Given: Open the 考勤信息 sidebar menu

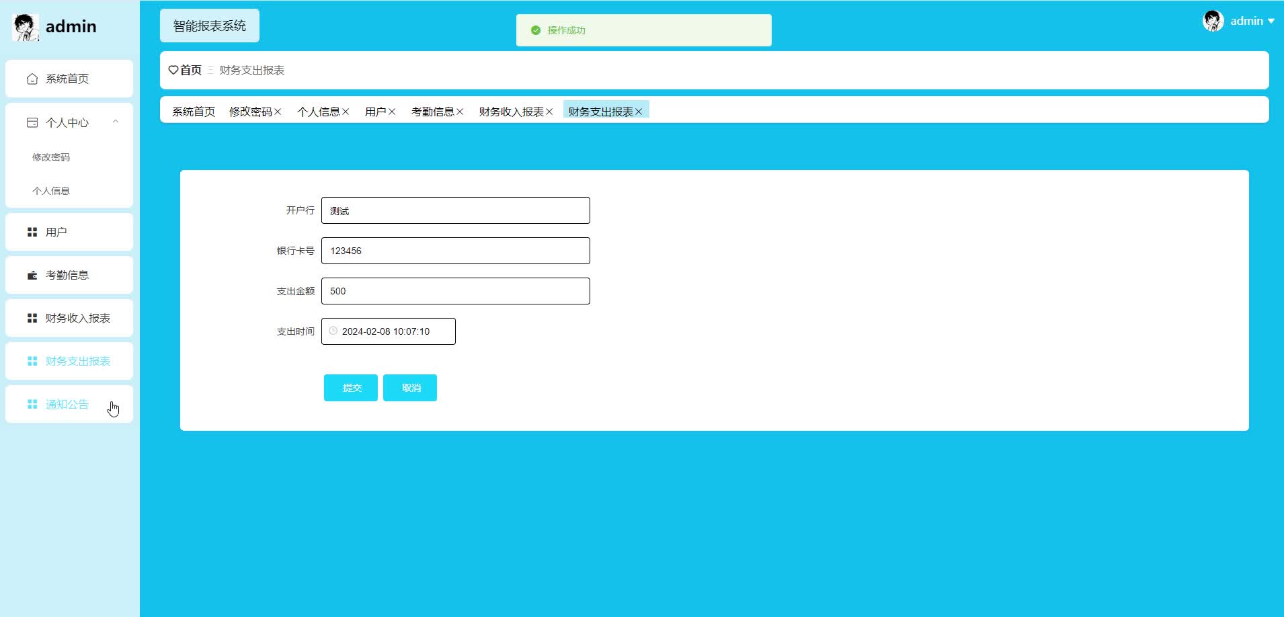Looking at the screenshot, I should point(69,275).
